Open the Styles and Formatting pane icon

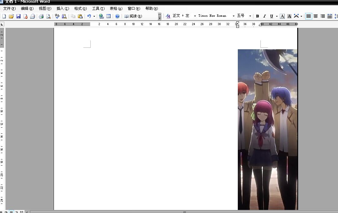(x=168, y=16)
